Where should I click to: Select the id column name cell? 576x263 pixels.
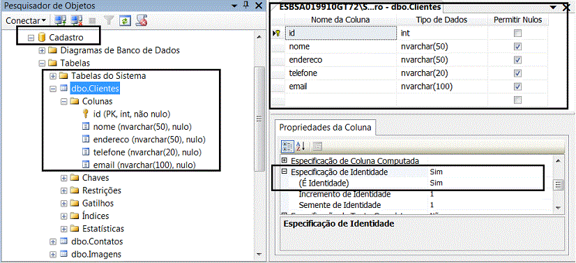(x=341, y=33)
